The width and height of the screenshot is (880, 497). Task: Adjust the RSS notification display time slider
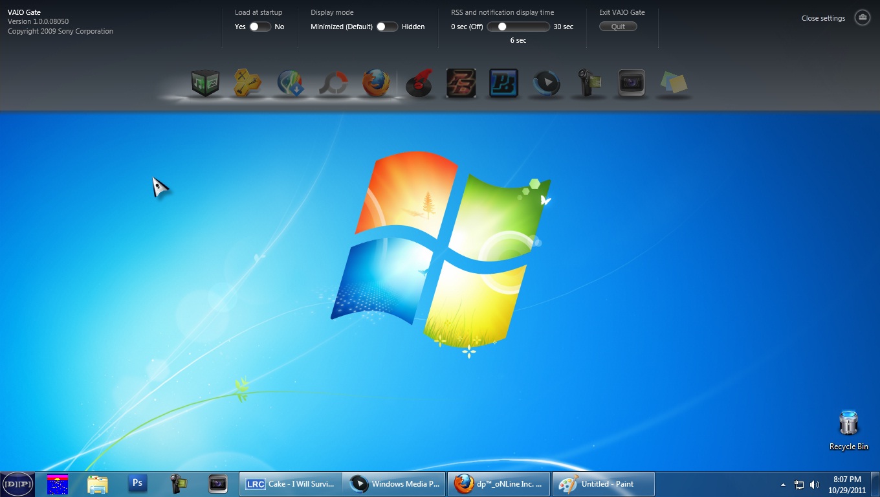tap(518, 27)
